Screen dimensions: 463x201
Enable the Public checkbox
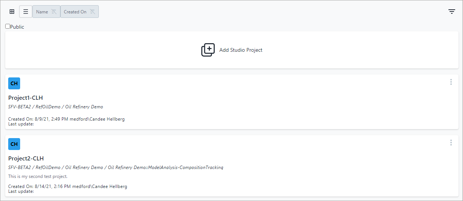(x=8, y=26)
